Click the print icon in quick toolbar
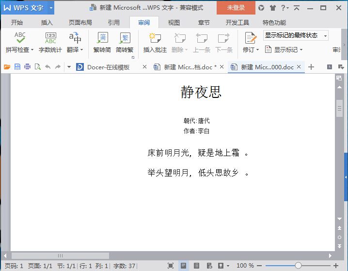The width and height of the screenshot is (348, 271). coord(27,67)
